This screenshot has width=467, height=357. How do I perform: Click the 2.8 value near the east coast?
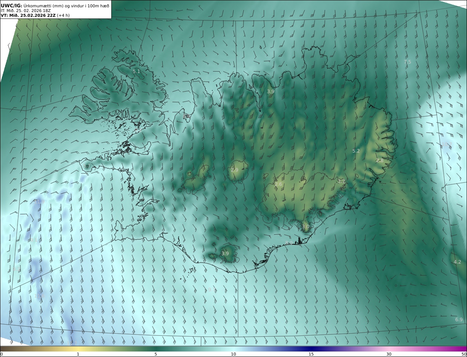click(380, 160)
